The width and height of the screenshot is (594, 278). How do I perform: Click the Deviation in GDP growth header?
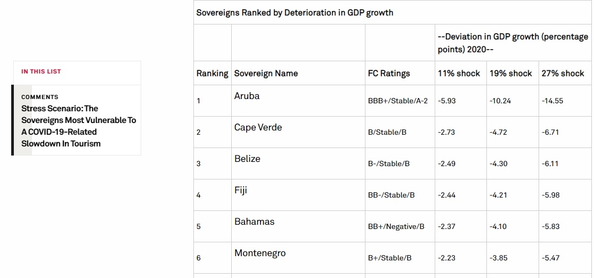(512, 43)
